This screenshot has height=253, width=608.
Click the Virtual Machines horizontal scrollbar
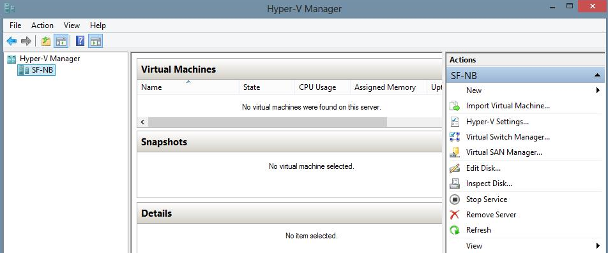[x=290, y=122]
